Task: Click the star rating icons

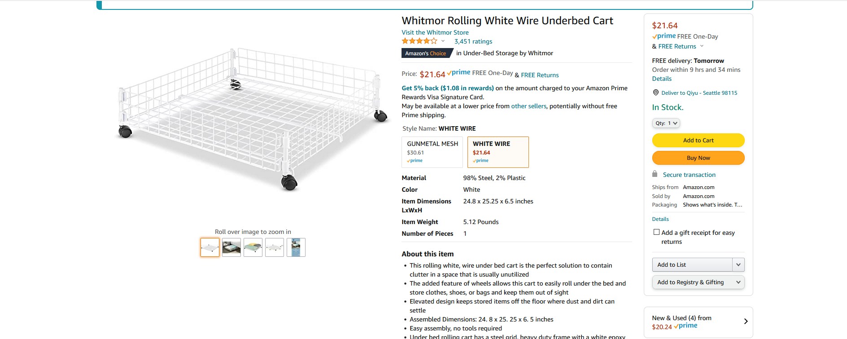Action: (419, 41)
